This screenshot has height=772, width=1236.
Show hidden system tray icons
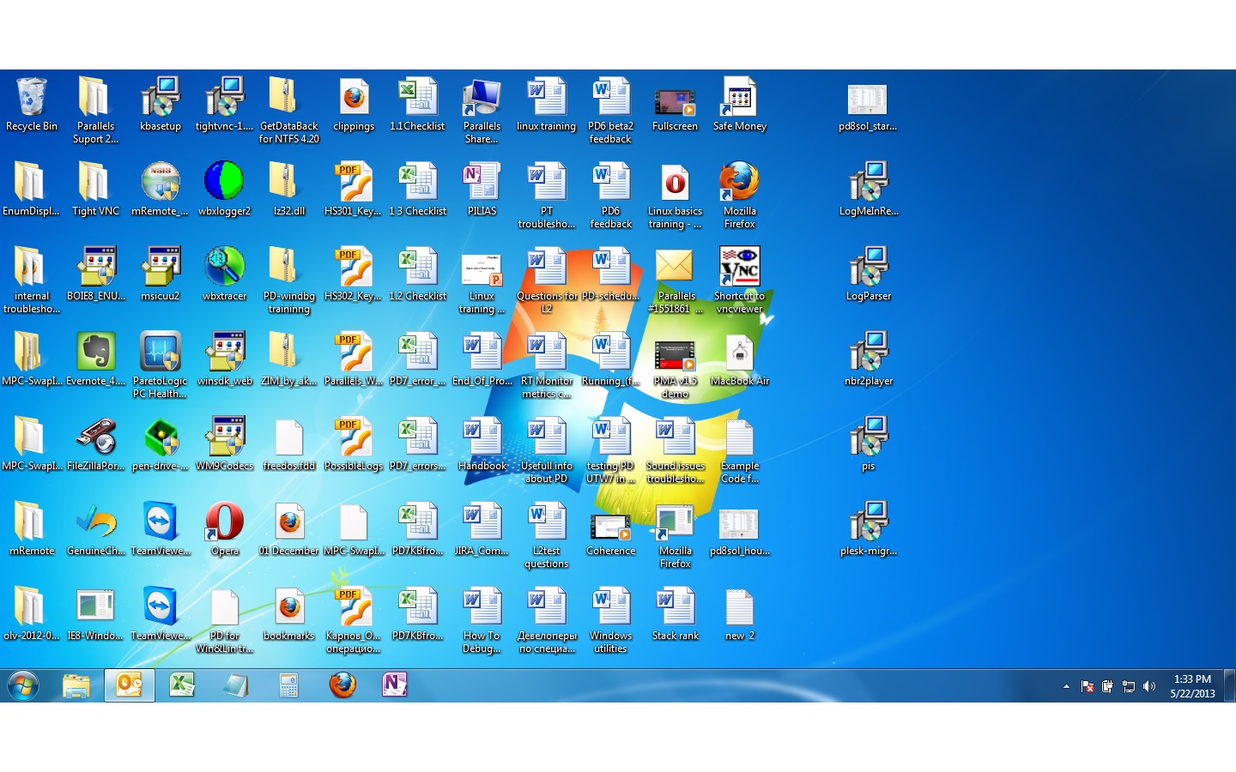point(1066,686)
